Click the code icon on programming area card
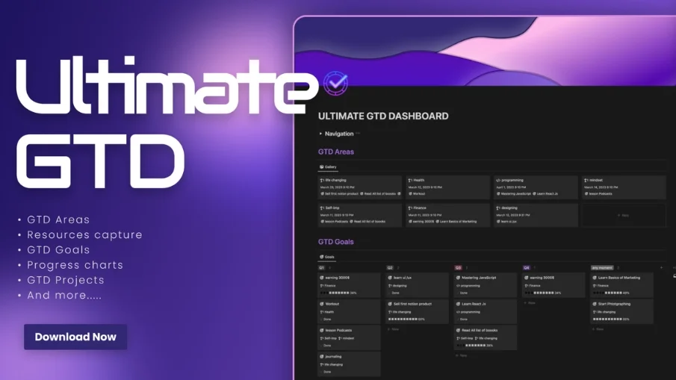The image size is (676, 380). point(498,180)
